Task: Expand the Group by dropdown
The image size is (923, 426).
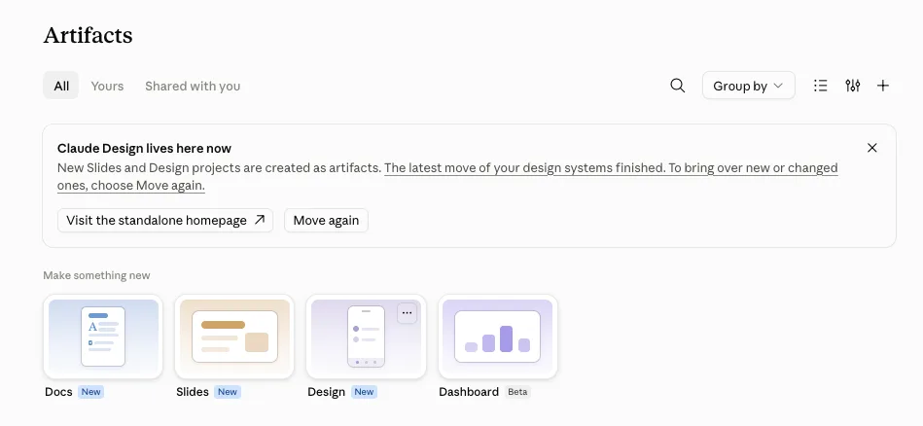Action: coord(748,86)
